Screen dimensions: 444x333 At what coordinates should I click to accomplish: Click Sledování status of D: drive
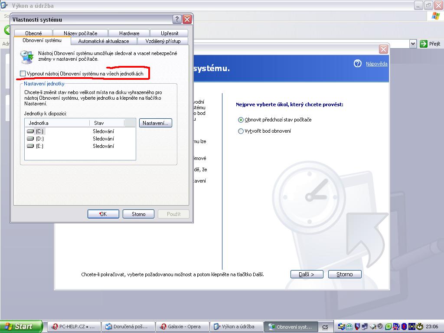tap(103, 139)
